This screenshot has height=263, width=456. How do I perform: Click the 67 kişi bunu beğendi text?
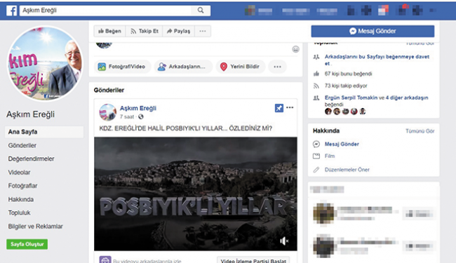tap(348, 74)
